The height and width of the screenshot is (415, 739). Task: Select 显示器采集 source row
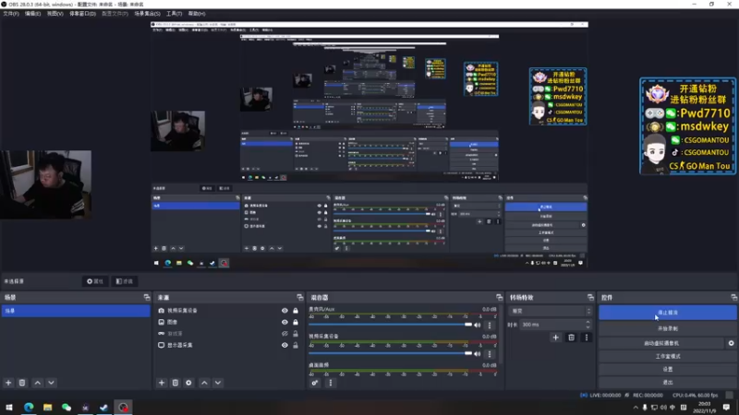pos(228,345)
